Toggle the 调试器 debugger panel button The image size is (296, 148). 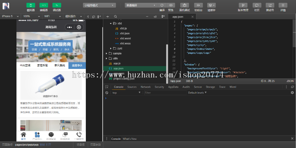(57, 5)
